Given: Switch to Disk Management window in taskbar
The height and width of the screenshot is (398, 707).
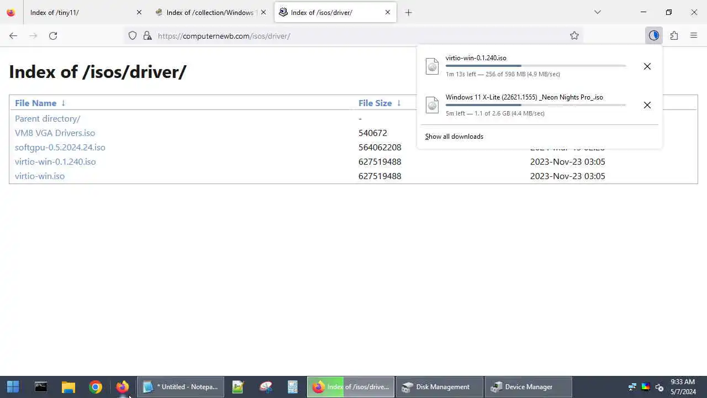Looking at the screenshot, I should tap(439, 387).
